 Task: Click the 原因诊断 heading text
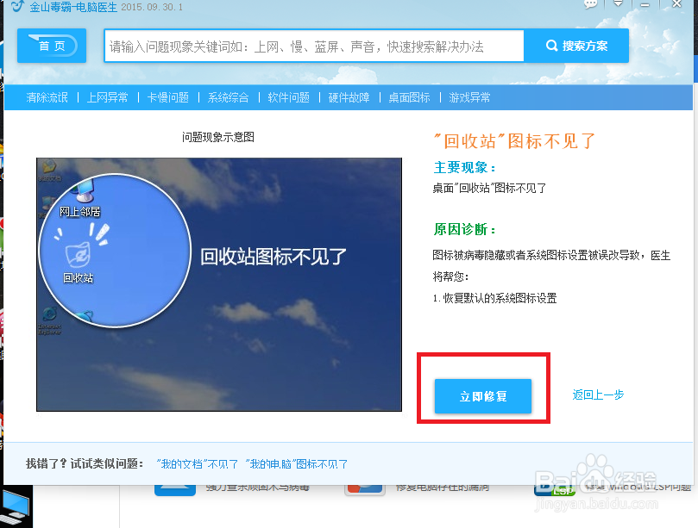(x=464, y=229)
